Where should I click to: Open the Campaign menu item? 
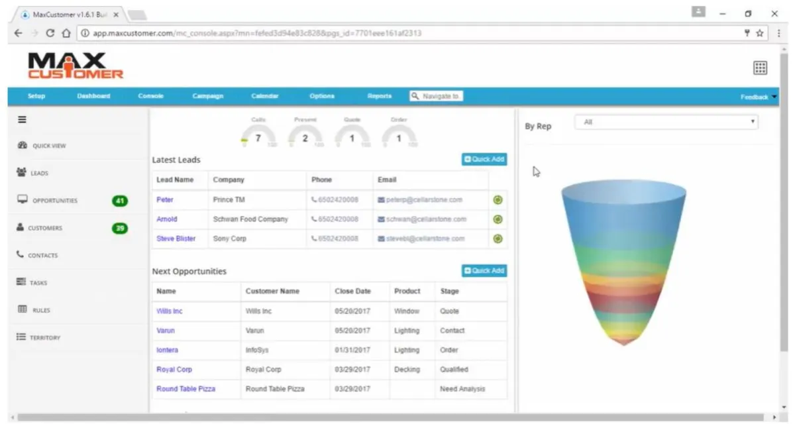click(207, 97)
